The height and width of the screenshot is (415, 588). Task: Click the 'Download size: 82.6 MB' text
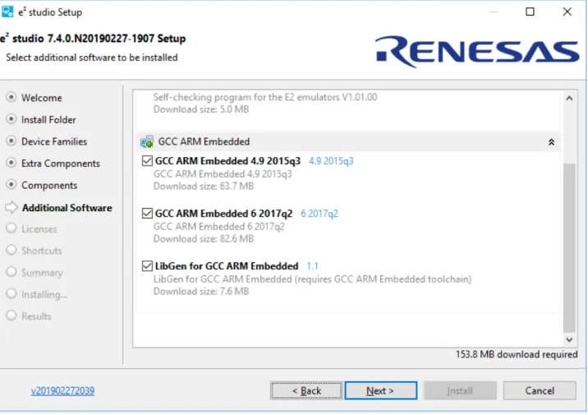tap(204, 238)
